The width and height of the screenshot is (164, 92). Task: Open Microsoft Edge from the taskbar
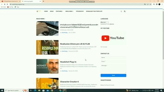tap(35, 90)
